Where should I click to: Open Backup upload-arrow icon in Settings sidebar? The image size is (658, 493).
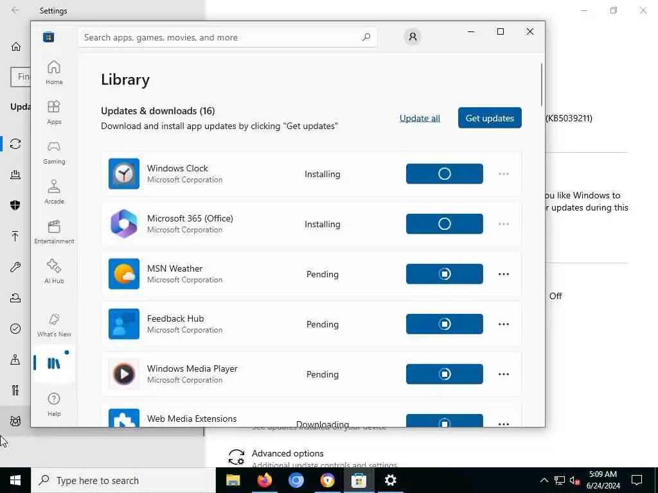(x=15, y=236)
